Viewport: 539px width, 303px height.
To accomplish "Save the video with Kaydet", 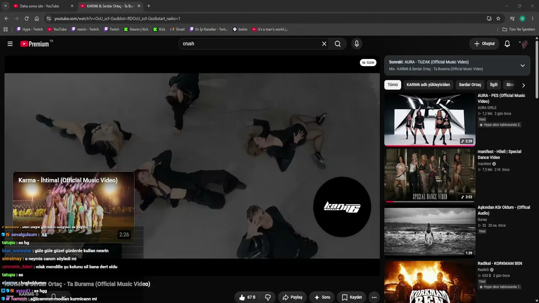I will pyautogui.click(x=352, y=297).
